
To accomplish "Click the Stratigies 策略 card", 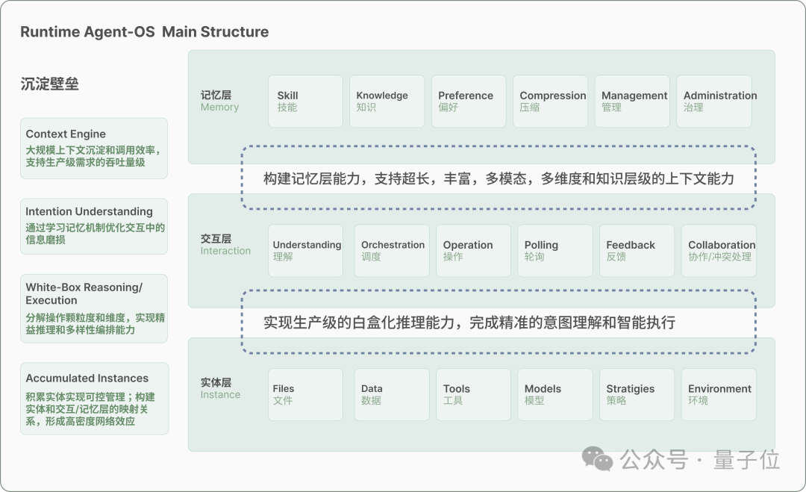I will tap(637, 394).
